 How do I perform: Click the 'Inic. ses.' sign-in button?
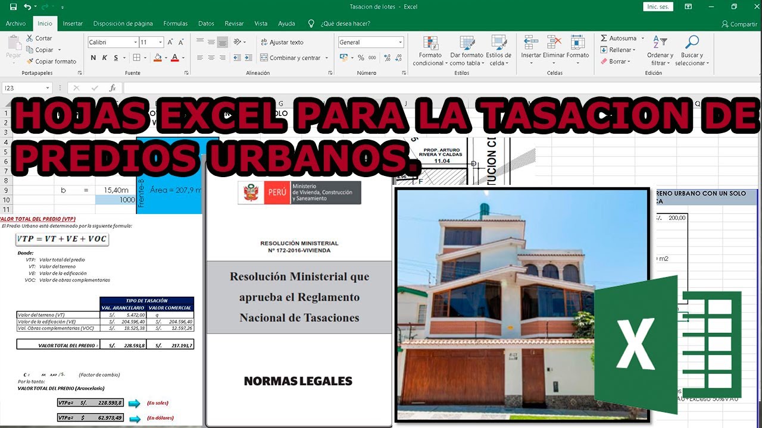pos(658,7)
